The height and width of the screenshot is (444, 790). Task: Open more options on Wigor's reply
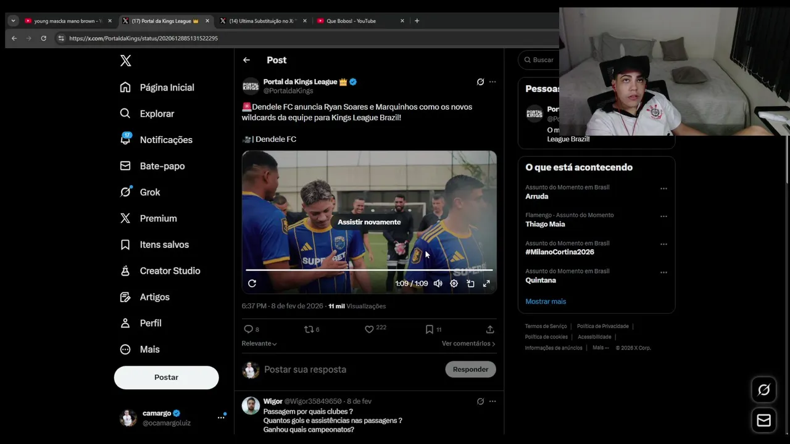pos(493,401)
